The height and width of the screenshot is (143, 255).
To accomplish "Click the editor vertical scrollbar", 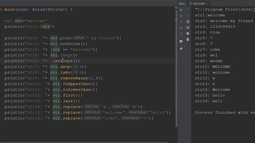I will [x=176, y=68].
